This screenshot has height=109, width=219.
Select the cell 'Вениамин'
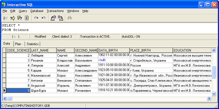(66, 81)
